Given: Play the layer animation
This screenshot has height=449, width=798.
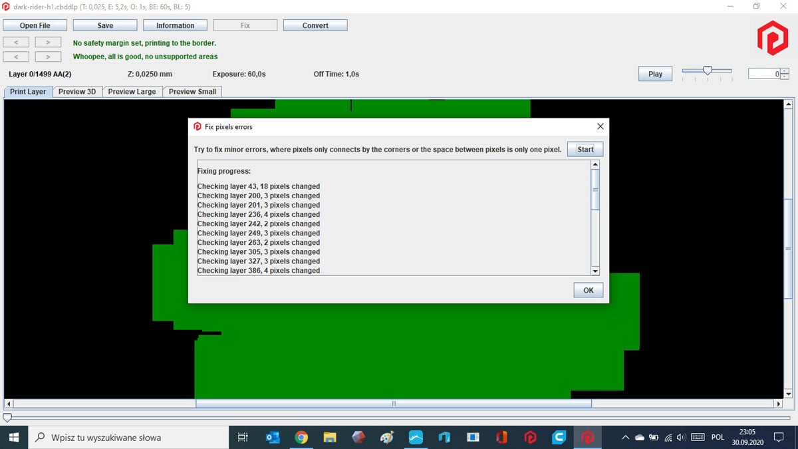Looking at the screenshot, I should pyautogui.click(x=655, y=74).
